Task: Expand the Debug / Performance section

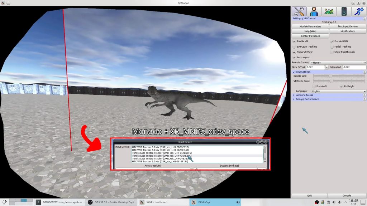Action: tap(307, 99)
